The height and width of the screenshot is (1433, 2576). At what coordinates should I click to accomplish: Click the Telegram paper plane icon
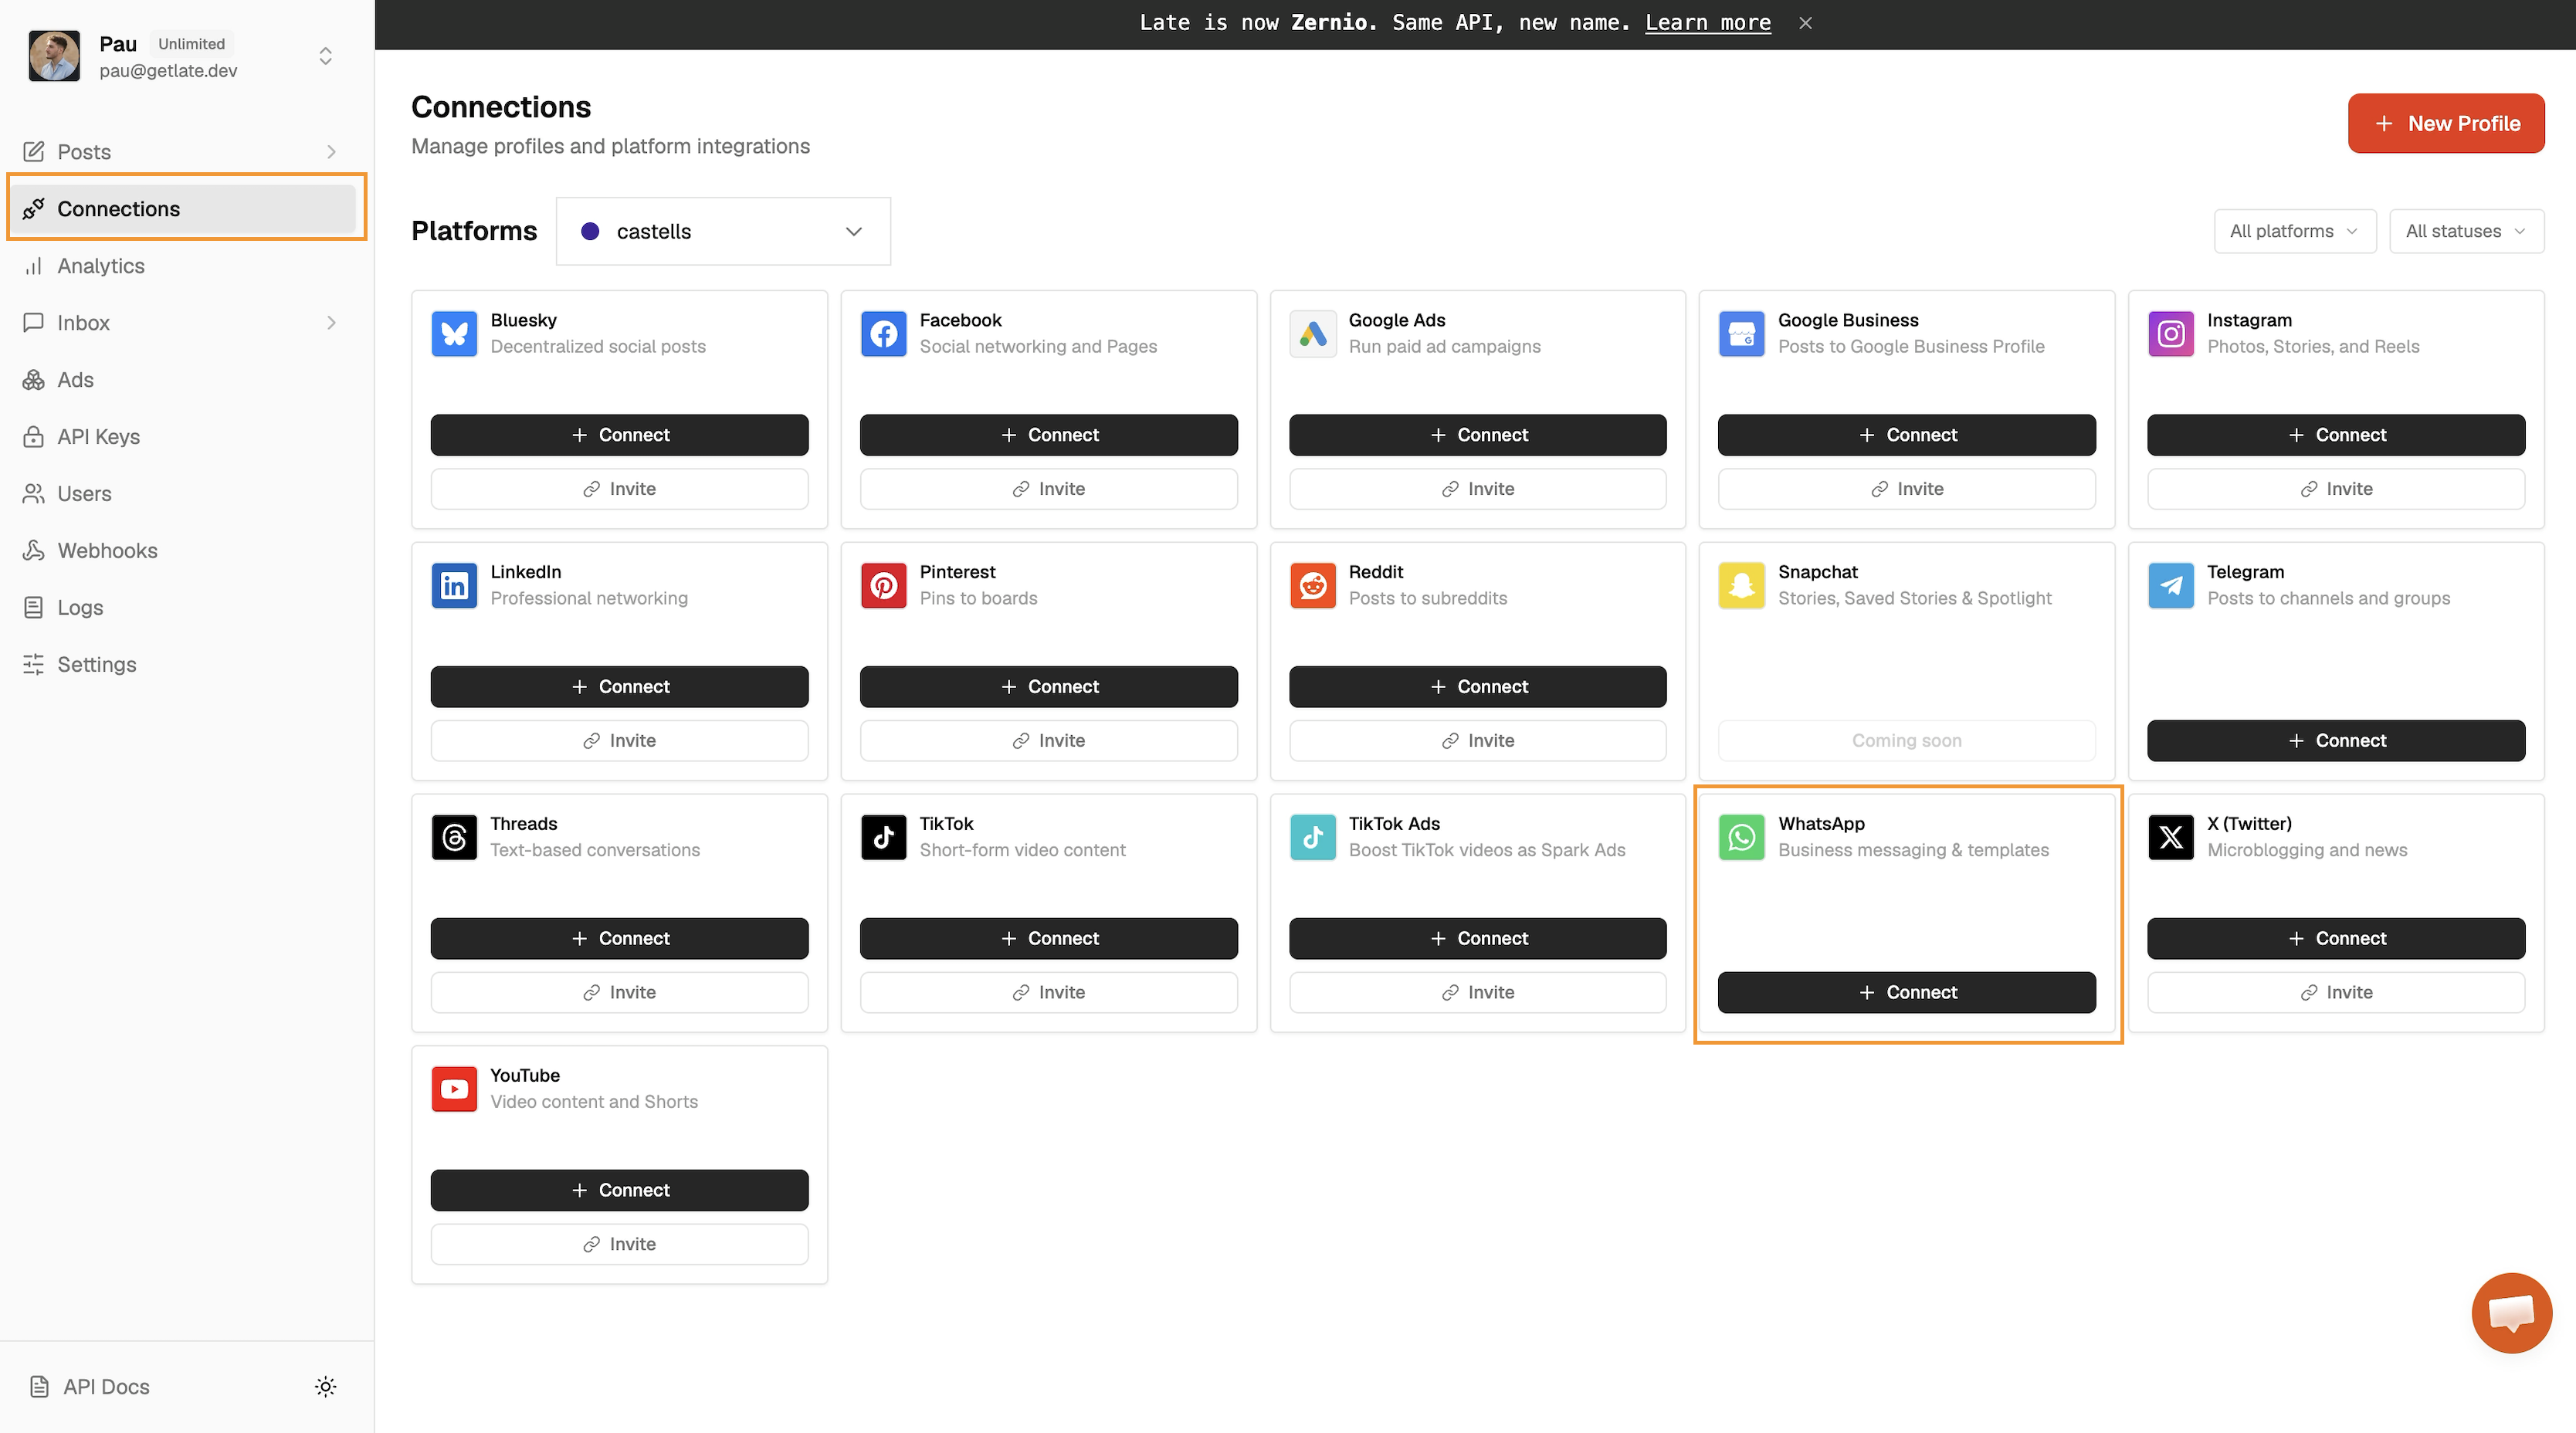pyautogui.click(x=2170, y=585)
